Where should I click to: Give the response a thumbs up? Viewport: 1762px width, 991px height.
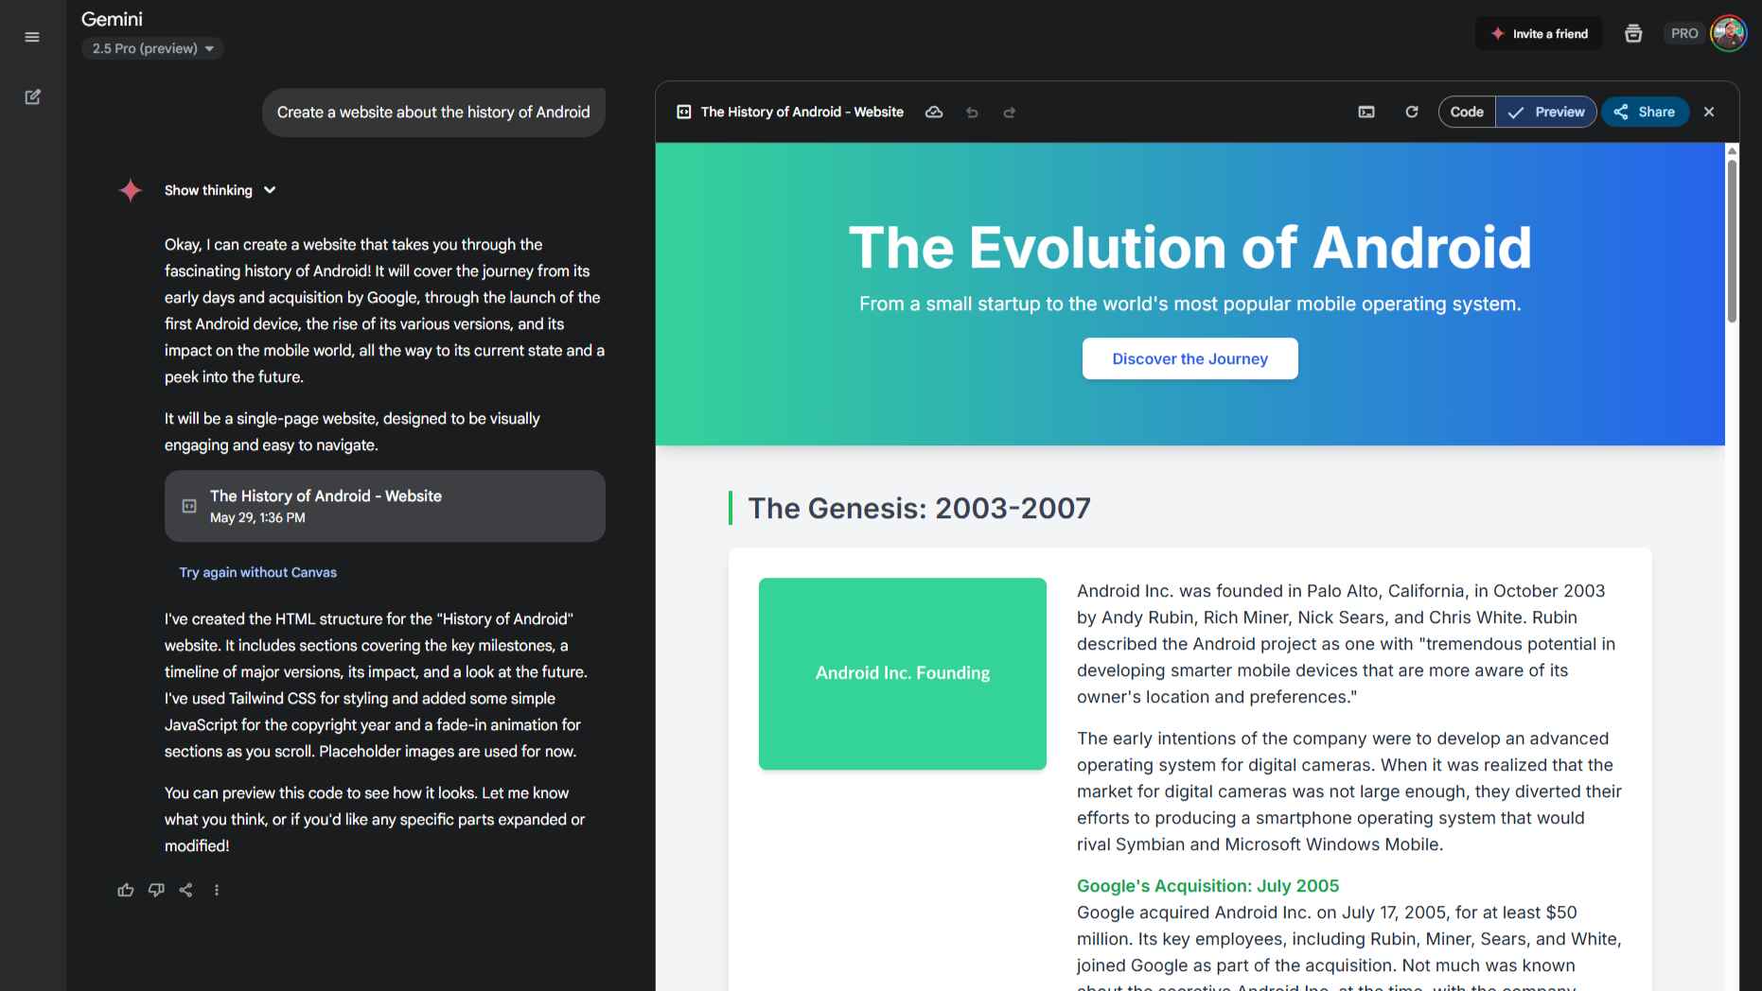(126, 890)
